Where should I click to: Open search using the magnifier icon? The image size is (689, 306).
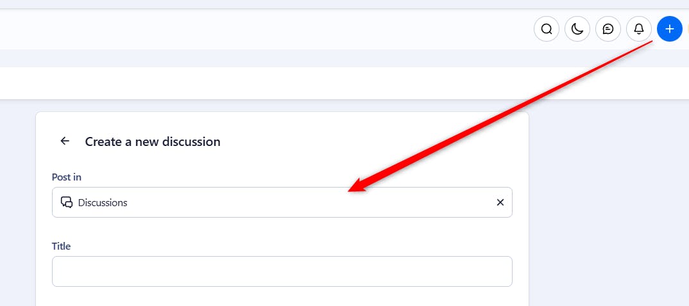tap(547, 29)
